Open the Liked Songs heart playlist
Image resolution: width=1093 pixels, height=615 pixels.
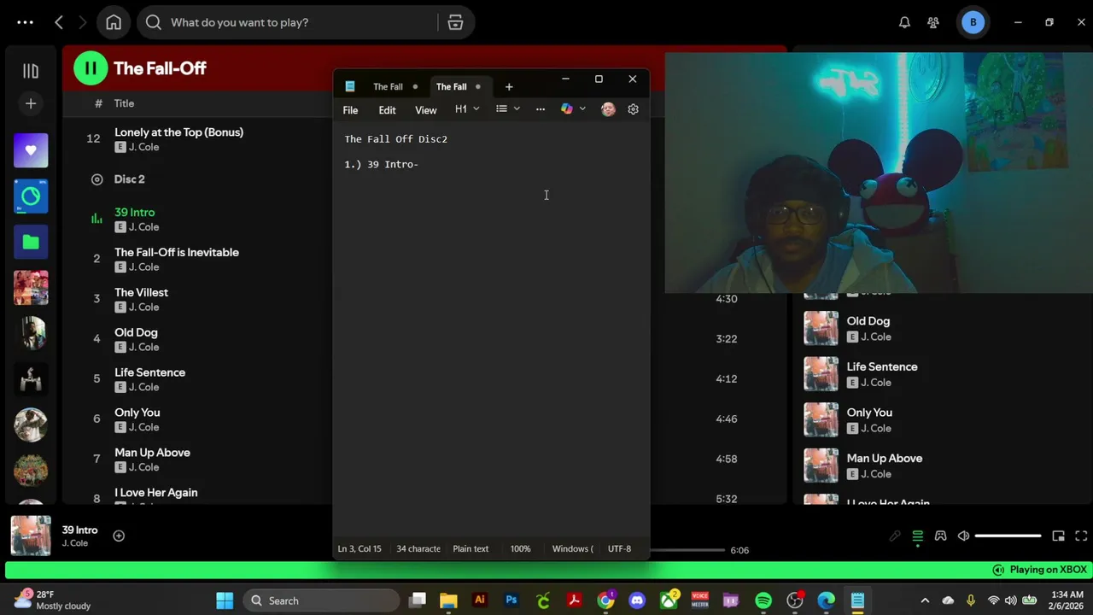(x=31, y=150)
